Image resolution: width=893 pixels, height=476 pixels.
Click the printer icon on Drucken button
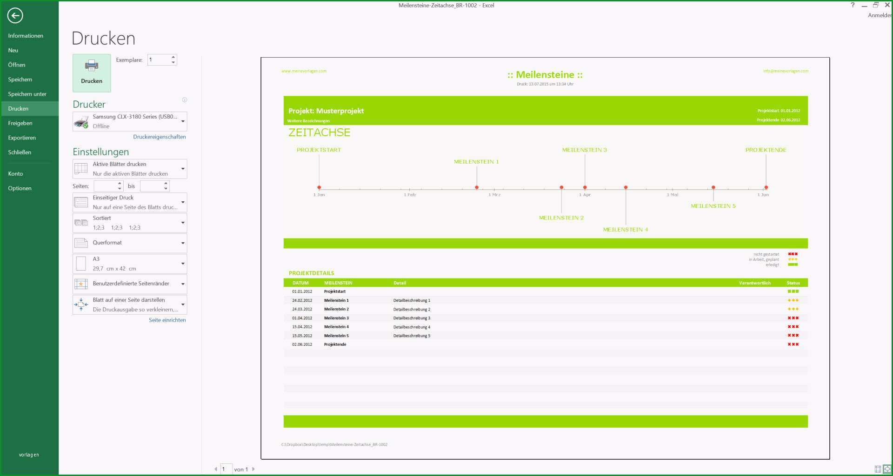92,66
